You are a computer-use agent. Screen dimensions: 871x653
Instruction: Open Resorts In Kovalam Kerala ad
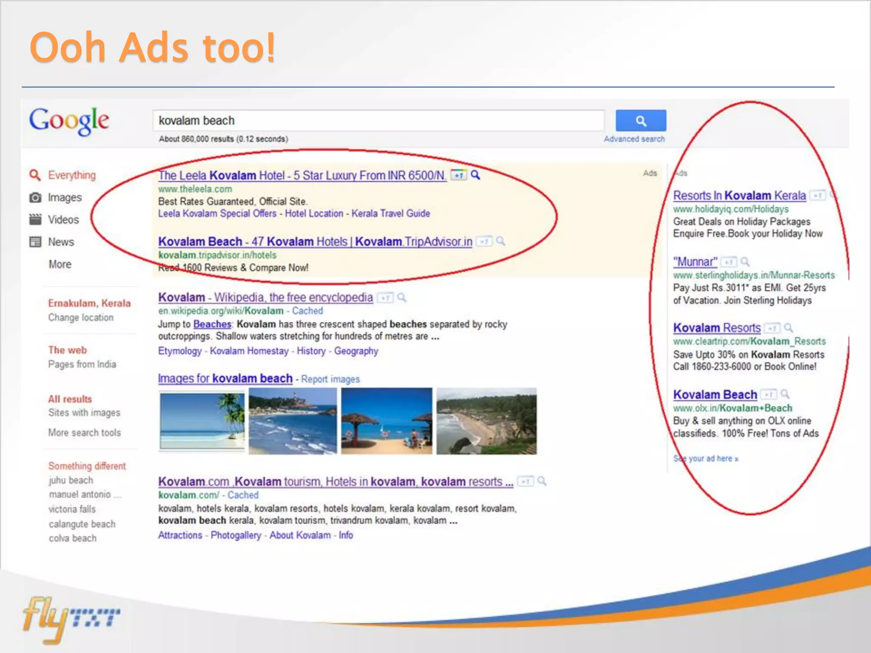coord(740,196)
